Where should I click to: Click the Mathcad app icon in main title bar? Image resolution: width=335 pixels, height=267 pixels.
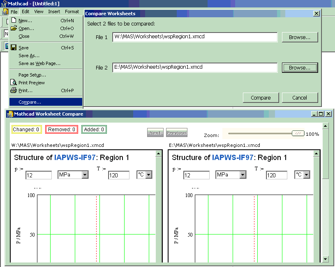click(4, 3)
